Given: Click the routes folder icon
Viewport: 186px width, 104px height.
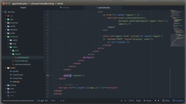Looking at the screenshot, I should pos(8,68).
